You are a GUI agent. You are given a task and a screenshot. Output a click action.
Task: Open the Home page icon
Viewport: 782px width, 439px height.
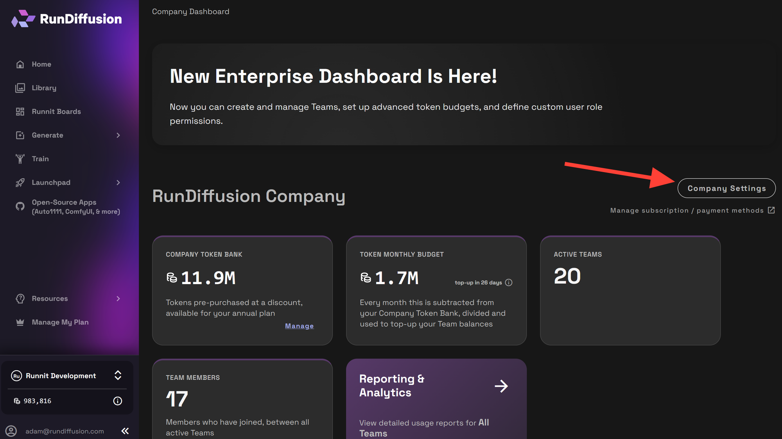tap(20, 64)
